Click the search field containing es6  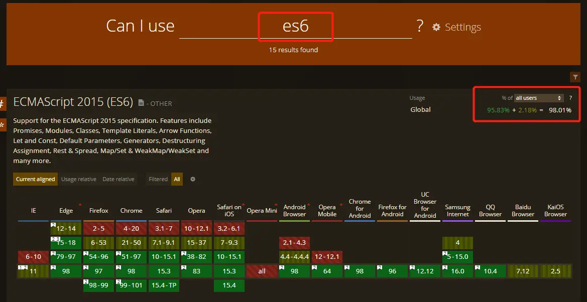[x=295, y=27]
